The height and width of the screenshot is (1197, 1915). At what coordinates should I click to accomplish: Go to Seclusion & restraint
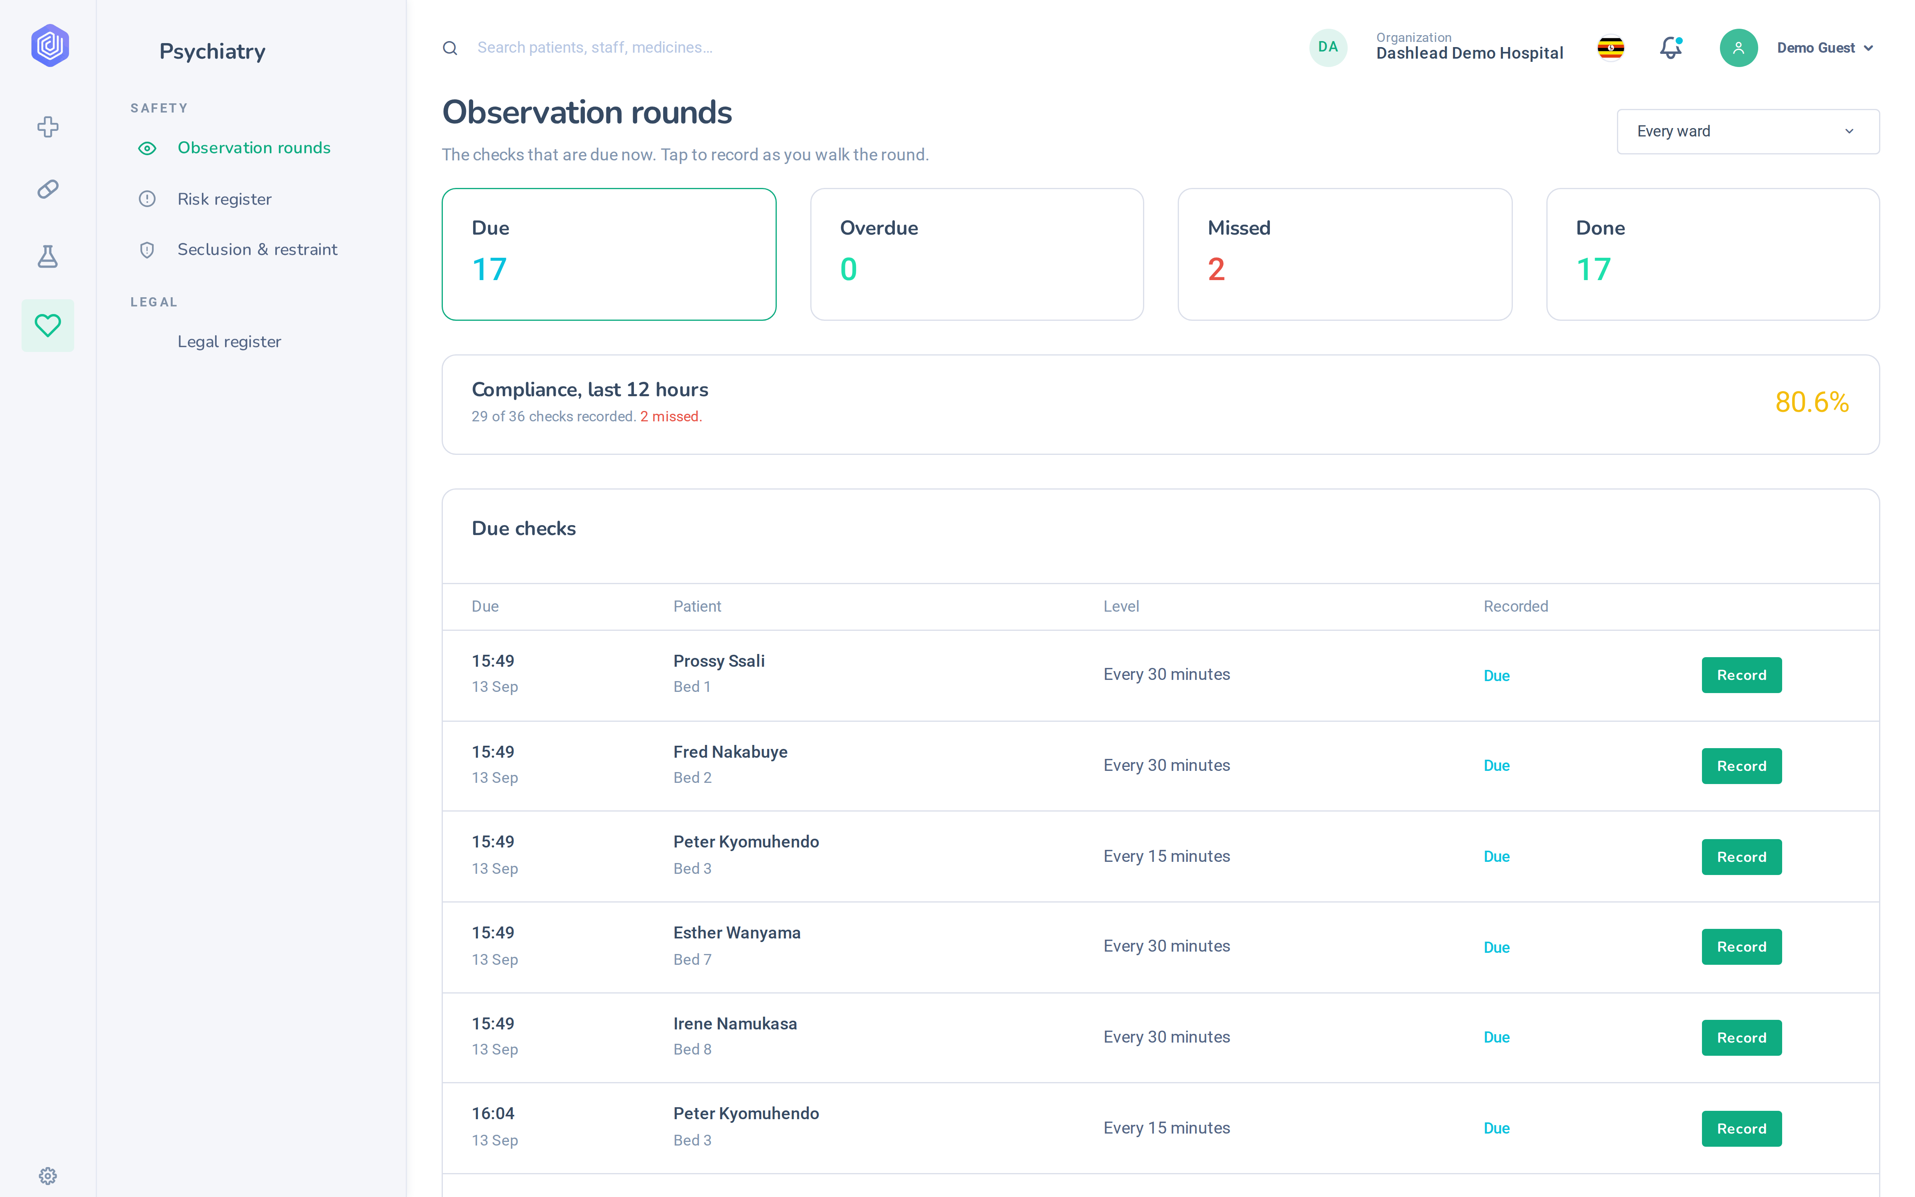point(257,249)
